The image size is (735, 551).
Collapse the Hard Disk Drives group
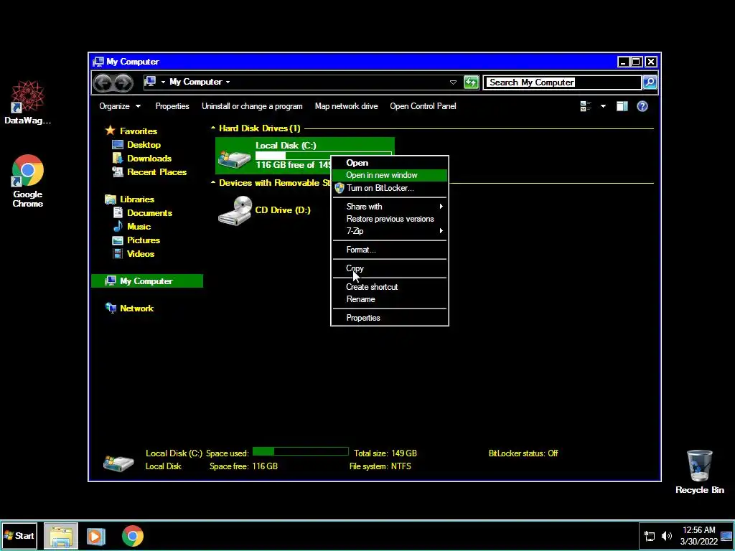212,128
